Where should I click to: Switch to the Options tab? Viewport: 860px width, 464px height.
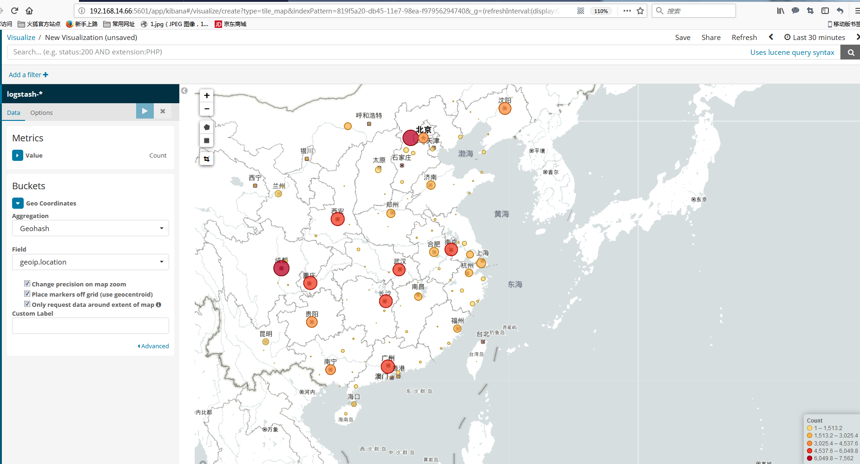[x=41, y=113]
